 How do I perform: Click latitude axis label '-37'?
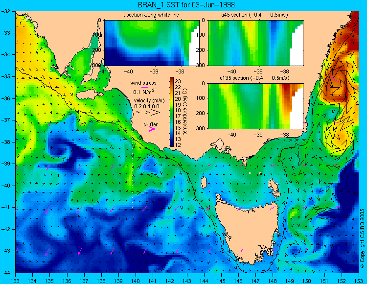point(5,120)
